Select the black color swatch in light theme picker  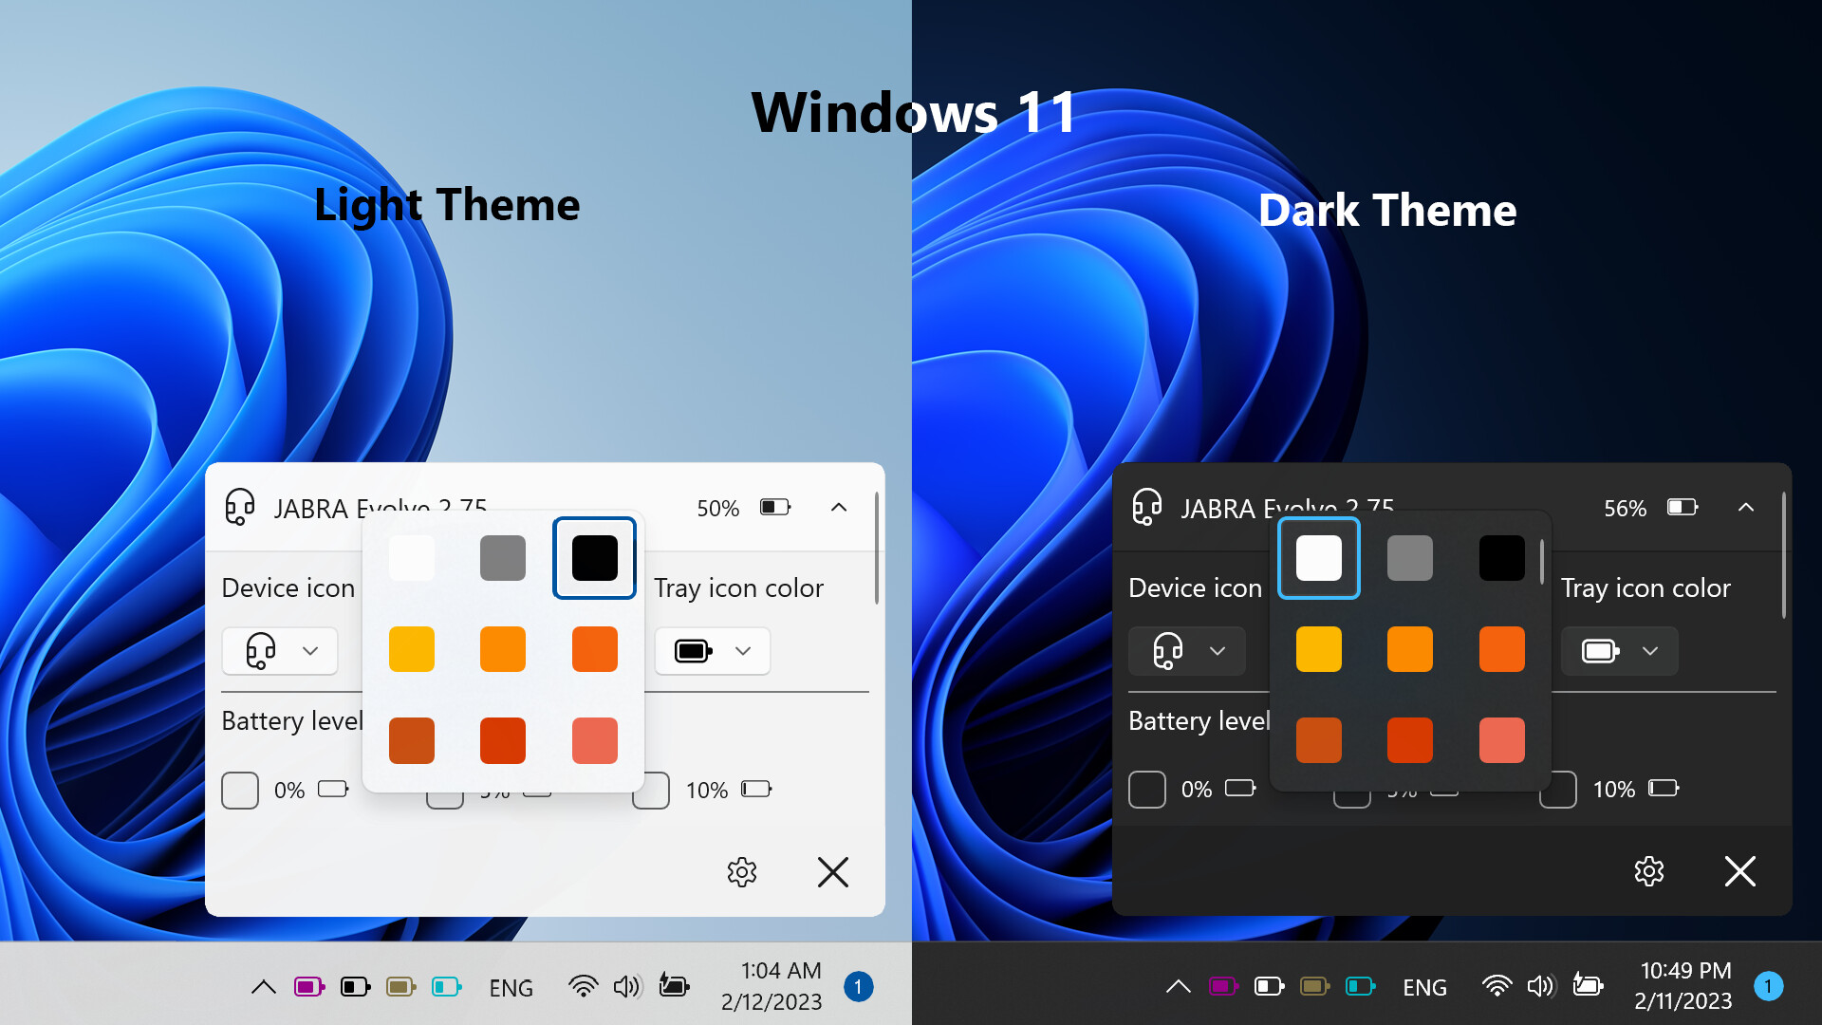594,558
